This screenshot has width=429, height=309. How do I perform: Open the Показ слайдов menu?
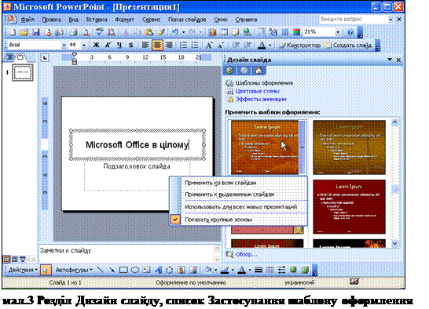[187, 20]
